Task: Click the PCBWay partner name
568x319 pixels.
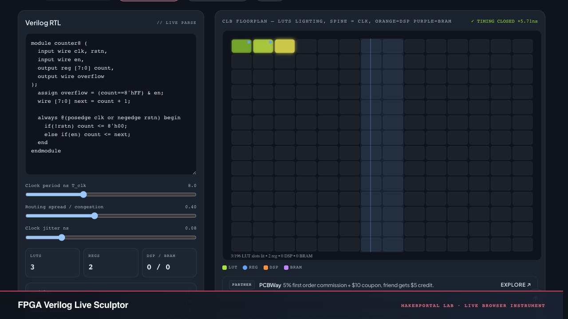Action: (270, 285)
